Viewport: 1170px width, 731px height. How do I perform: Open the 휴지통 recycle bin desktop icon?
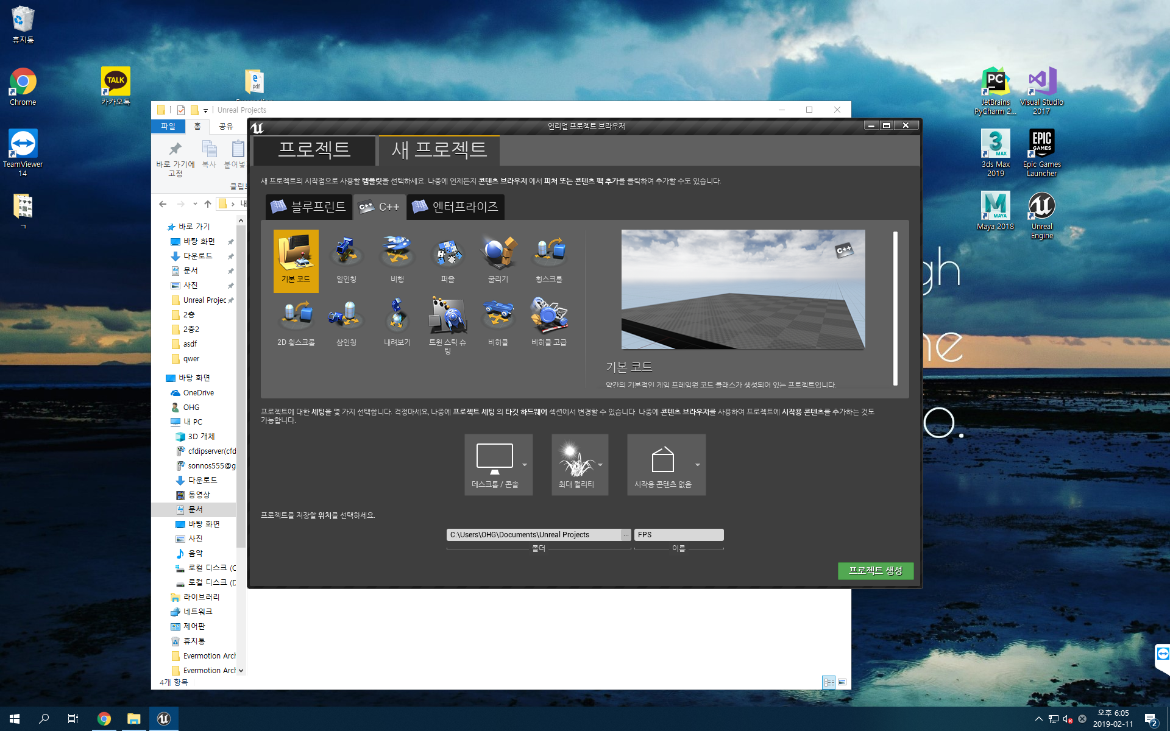pos(23,25)
